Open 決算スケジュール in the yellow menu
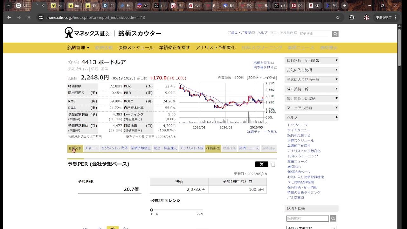The height and width of the screenshot is (229, 407). 136,48
